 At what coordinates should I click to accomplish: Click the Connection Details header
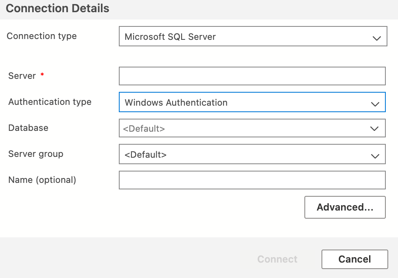pyautogui.click(x=57, y=8)
